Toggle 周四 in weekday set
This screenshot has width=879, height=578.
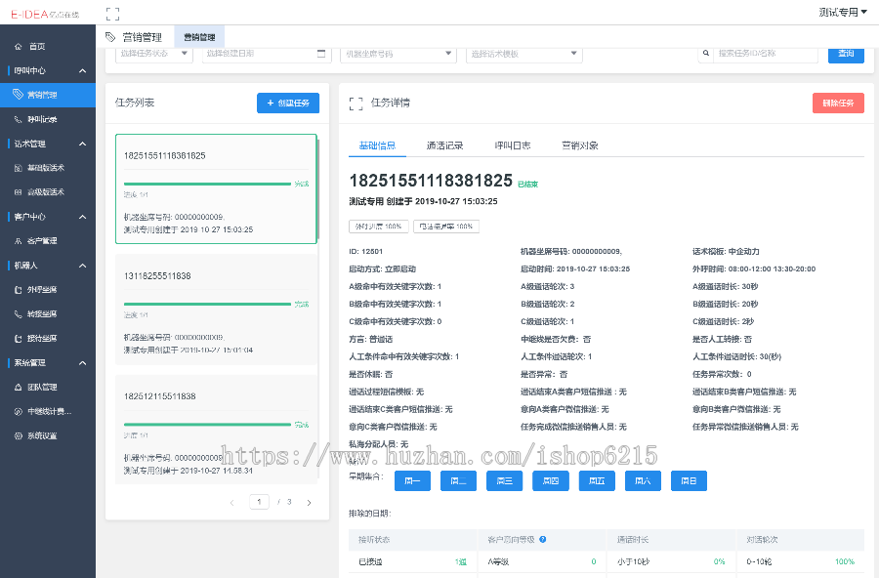pyautogui.click(x=551, y=481)
